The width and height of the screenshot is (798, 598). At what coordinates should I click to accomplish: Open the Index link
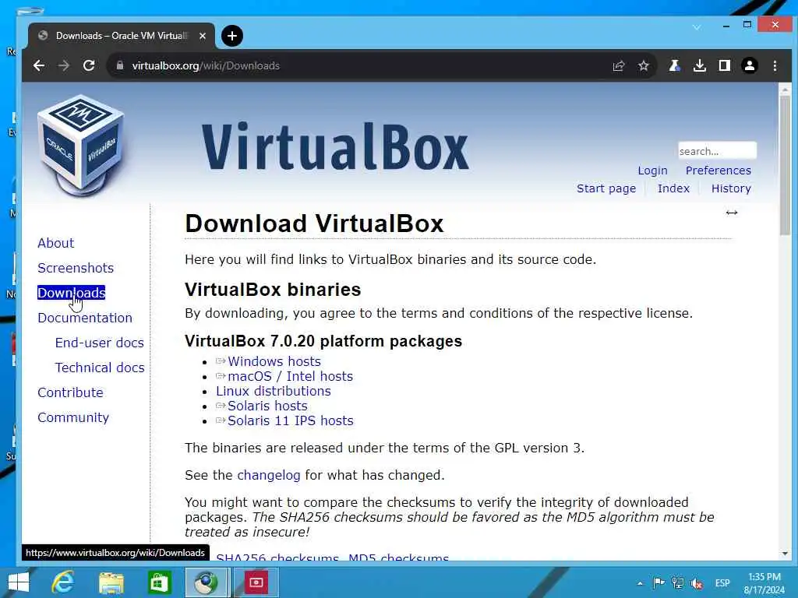[x=673, y=188]
